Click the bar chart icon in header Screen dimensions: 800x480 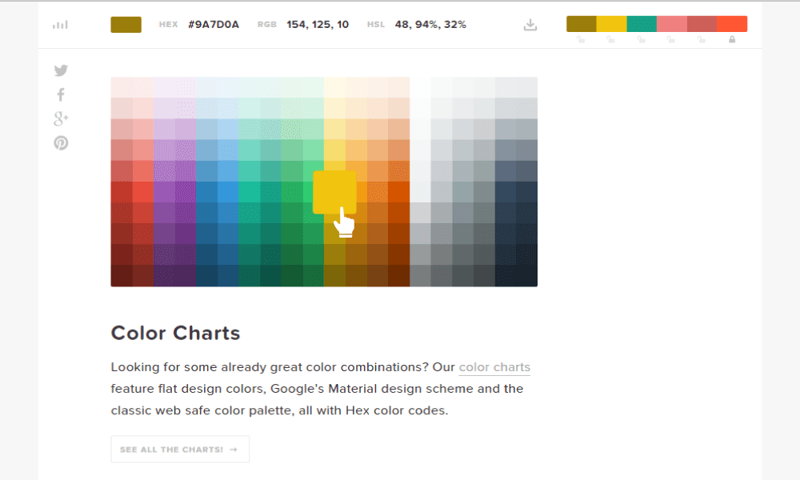coord(60,25)
